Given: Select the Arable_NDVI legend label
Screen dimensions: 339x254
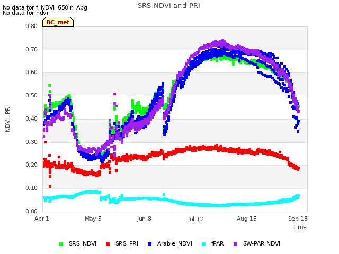Looking at the screenshot, I should (x=175, y=243).
